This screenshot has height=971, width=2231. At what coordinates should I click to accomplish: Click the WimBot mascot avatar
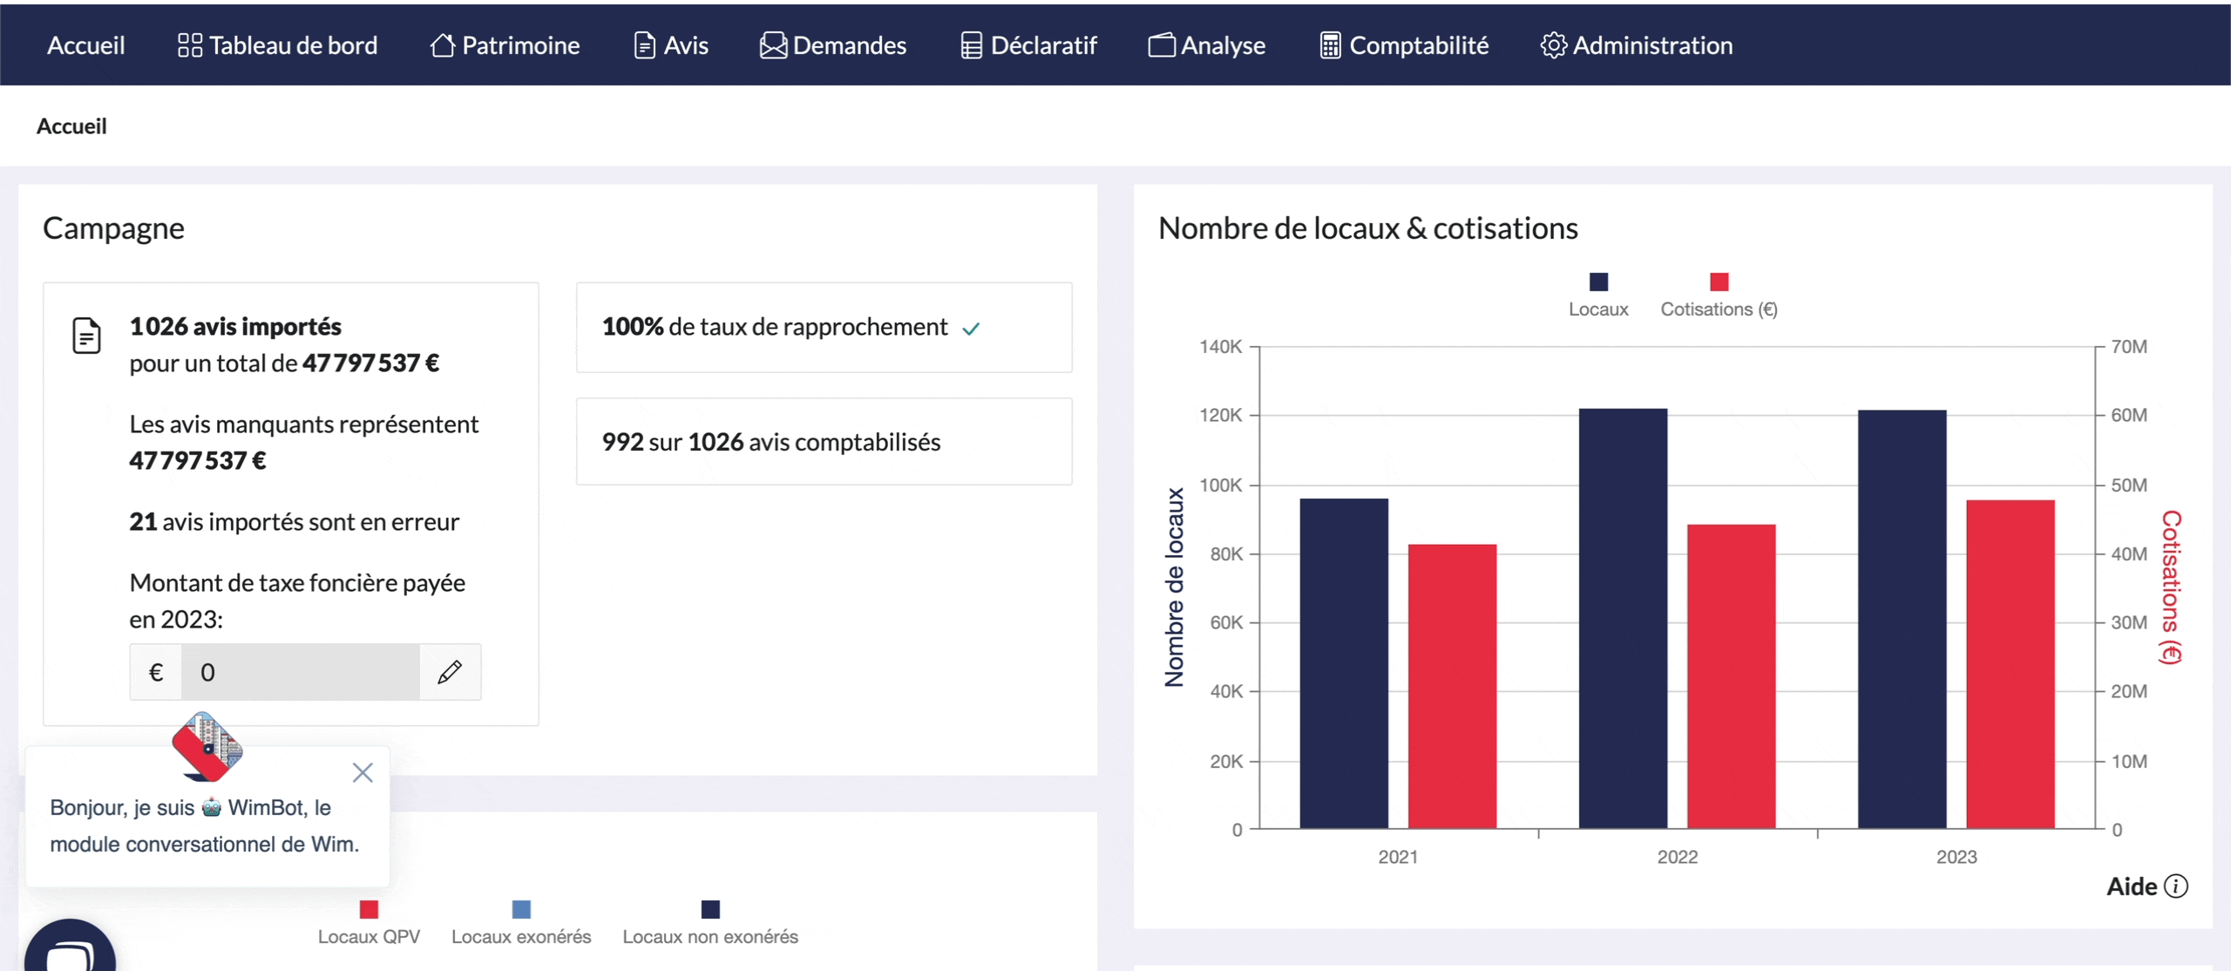click(x=207, y=747)
